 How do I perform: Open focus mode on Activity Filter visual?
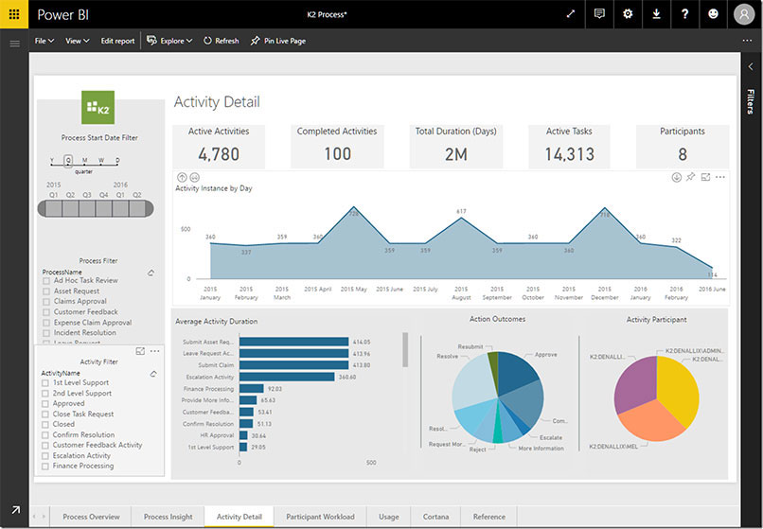pyautogui.click(x=140, y=351)
